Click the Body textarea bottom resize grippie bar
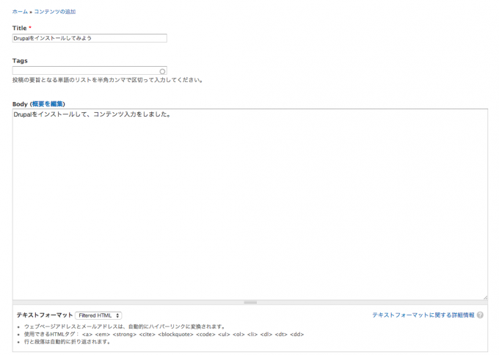Screen dimensions: 499x355 (x=249, y=302)
